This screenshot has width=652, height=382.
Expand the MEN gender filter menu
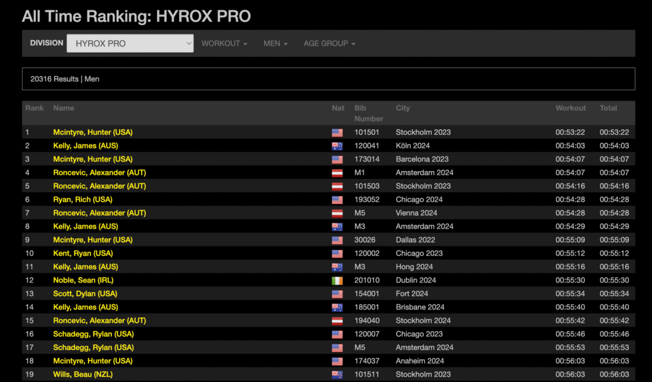tap(275, 43)
